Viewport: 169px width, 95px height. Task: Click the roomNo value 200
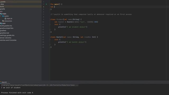click(96, 22)
